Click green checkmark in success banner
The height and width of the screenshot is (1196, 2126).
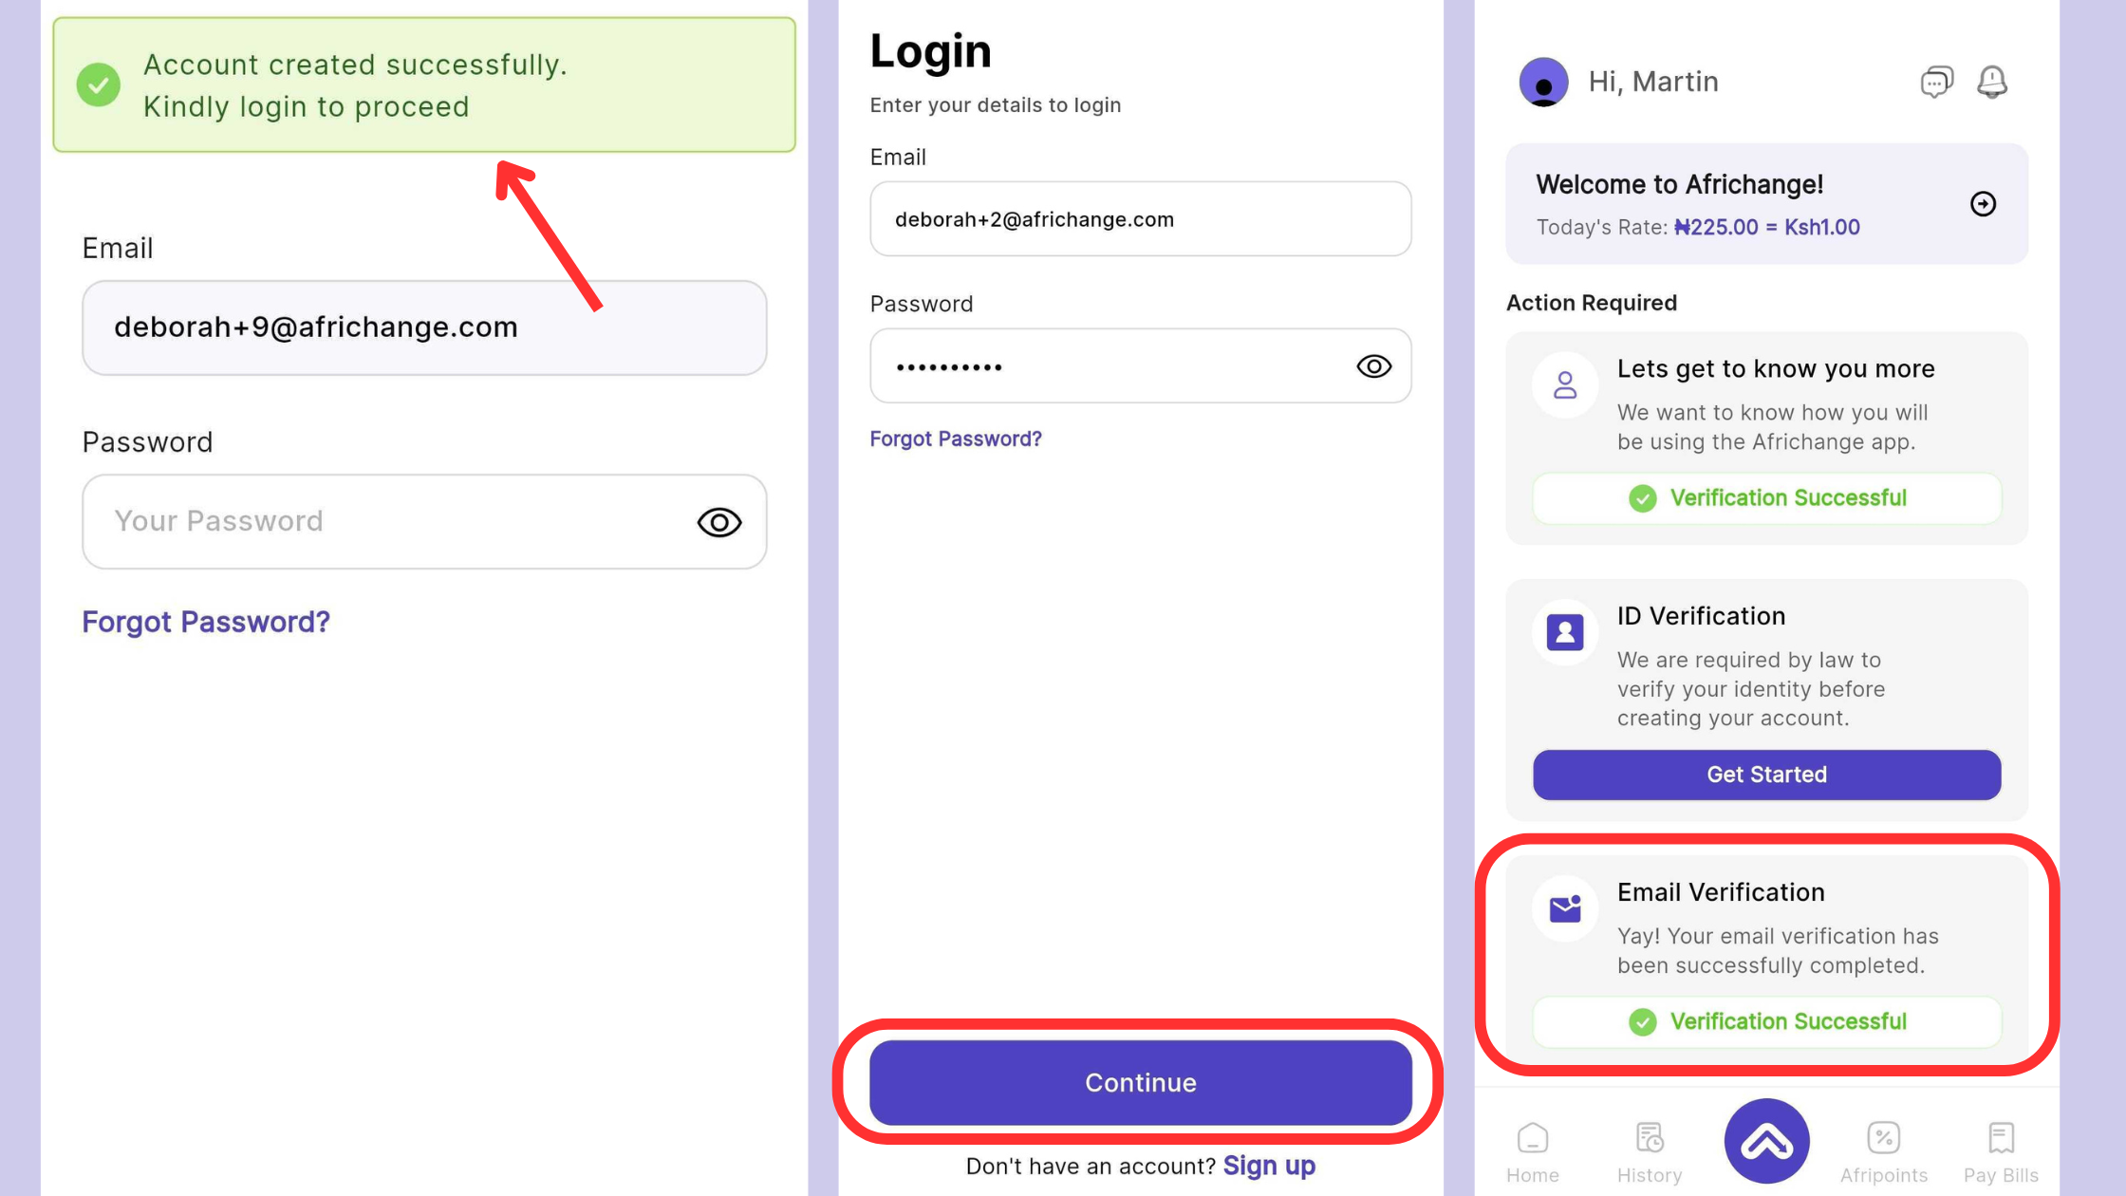click(99, 84)
